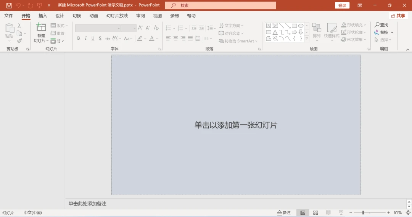Select the Text Box shape in gallery
The height and width of the screenshot is (217, 412).
pyautogui.click(x=269, y=26)
